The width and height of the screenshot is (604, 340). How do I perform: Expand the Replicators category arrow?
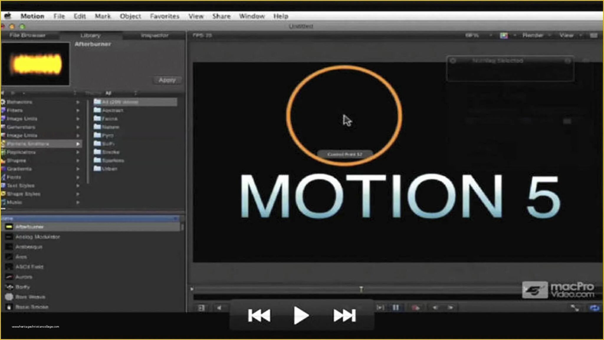pyautogui.click(x=78, y=152)
